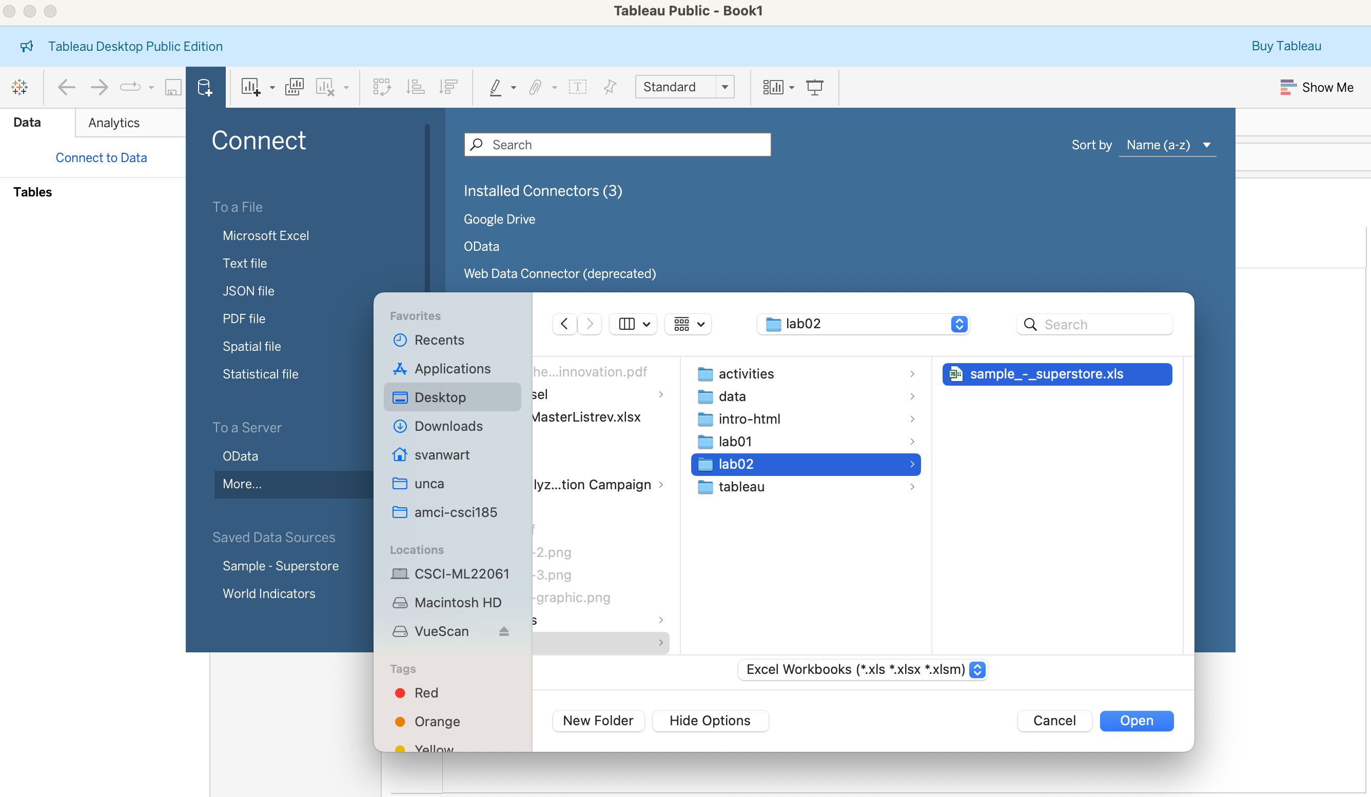Click the Presentation Mode icon
Screen dimensions: 1371x797
point(814,87)
